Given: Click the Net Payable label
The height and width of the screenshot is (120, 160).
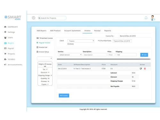Looking at the screenshot, I should tap(115, 86).
